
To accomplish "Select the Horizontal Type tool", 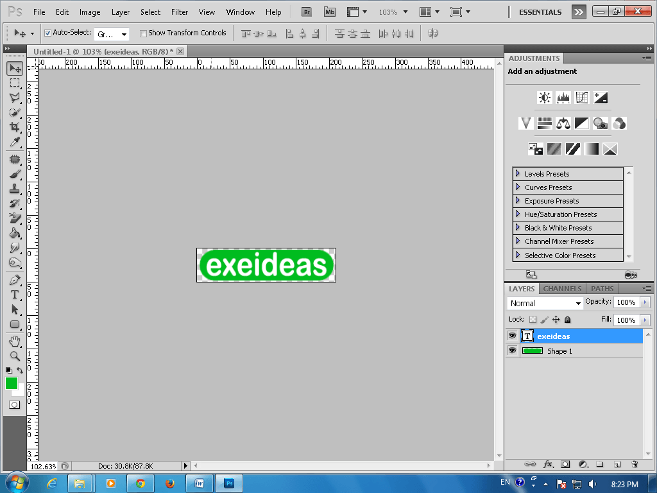I will (x=15, y=295).
